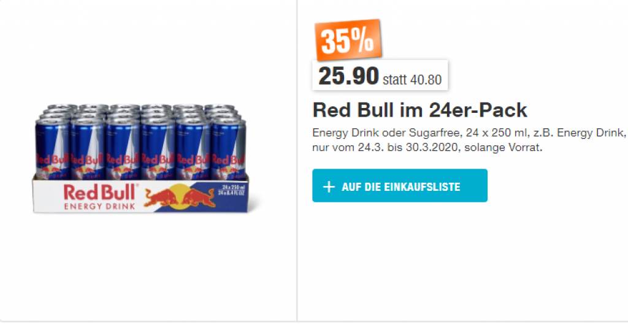Click the plus icon on the shopping list button
This screenshot has height=324, width=628.
point(329,187)
